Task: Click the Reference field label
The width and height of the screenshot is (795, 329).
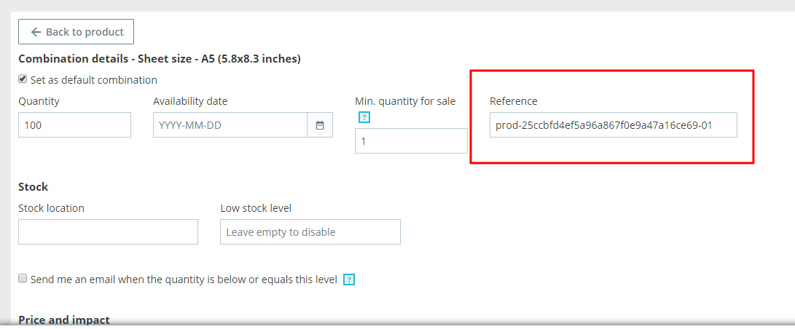Action: 513,101
